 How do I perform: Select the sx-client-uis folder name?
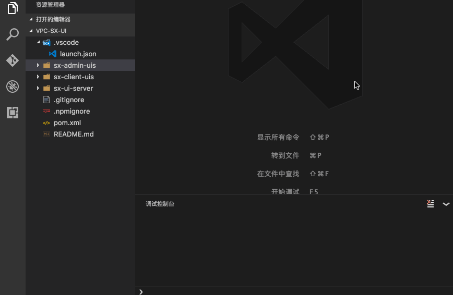point(74,77)
